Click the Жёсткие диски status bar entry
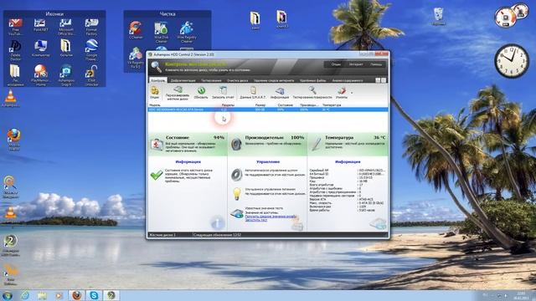 (x=162, y=235)
